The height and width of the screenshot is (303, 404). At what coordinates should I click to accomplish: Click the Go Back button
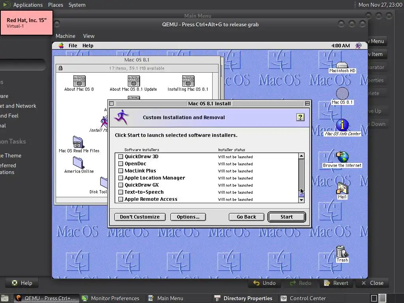click(x=246, y=217)
